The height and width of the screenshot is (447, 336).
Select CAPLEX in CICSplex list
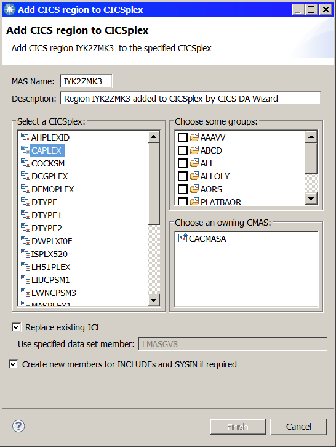pyautogui.click(x=46, y=150)
